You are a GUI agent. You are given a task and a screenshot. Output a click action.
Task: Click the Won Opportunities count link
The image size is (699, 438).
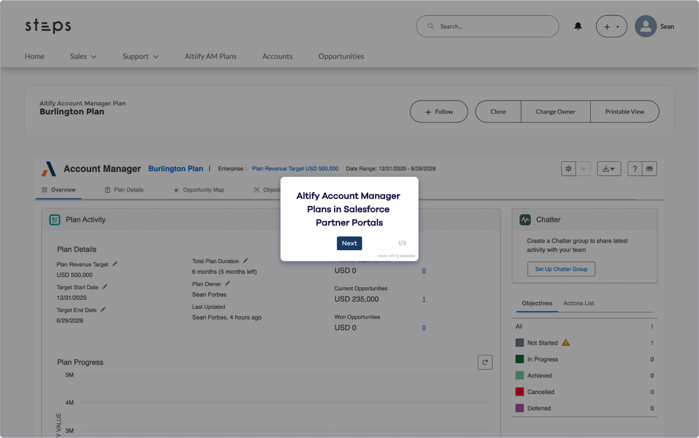click(424, 328)
